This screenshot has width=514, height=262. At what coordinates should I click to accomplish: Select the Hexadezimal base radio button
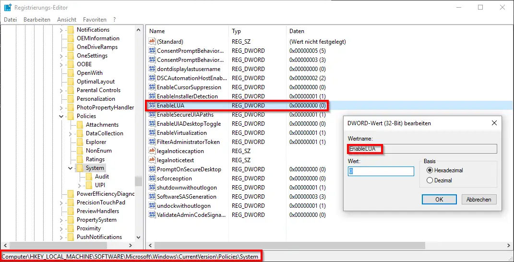(430, 170)
